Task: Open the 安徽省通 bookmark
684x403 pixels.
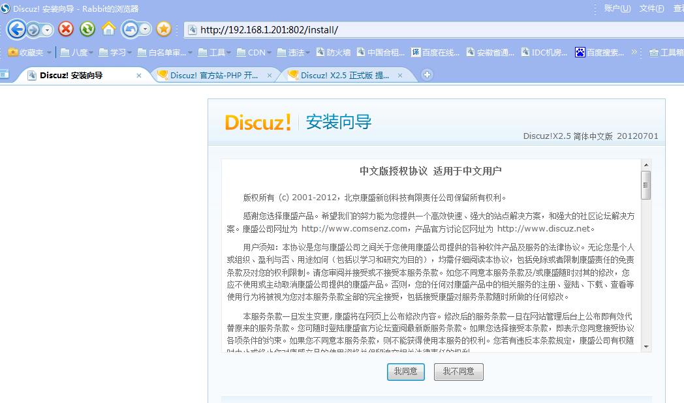Action: 490,52
